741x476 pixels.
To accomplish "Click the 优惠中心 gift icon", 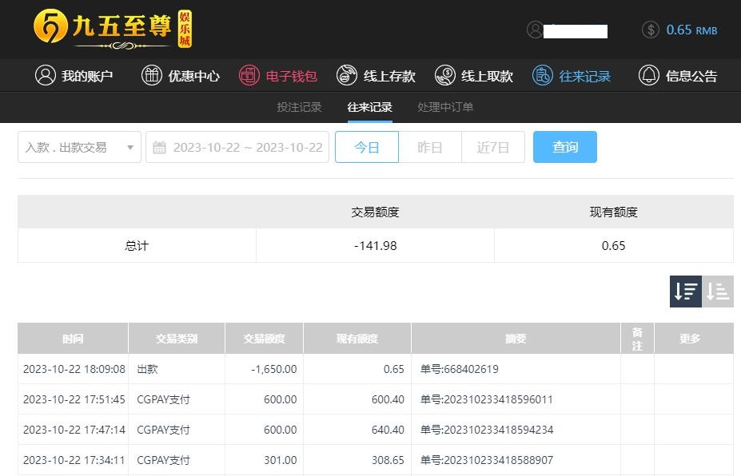I will pos(152,76).
